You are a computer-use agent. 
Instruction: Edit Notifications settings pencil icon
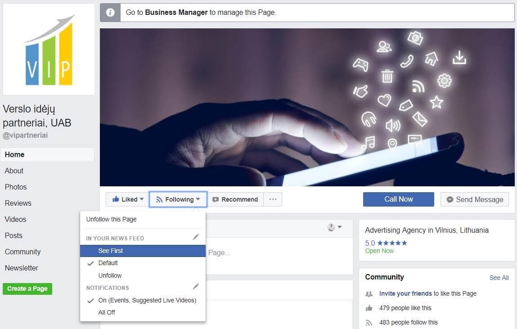pos(196,287)
